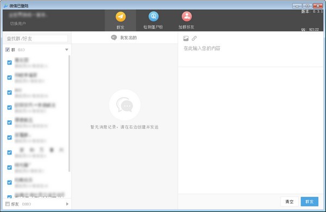Open the 群发 mass-send tab icon
Viewport: 326px width, 212px height.
121,17
